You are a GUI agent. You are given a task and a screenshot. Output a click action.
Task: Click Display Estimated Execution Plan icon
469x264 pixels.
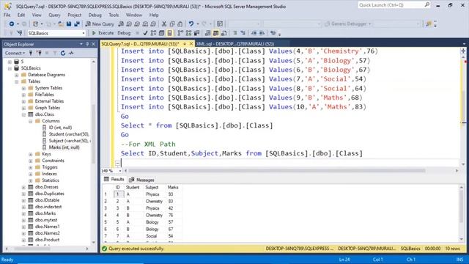pyautogui.click(x=153, y=33)
